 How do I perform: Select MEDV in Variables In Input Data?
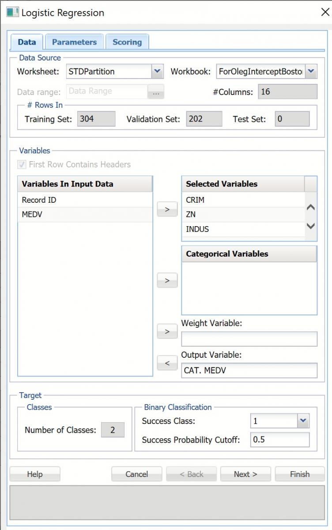[85, 214]
